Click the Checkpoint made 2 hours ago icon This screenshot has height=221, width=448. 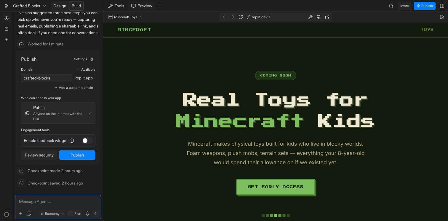(21, 171)
